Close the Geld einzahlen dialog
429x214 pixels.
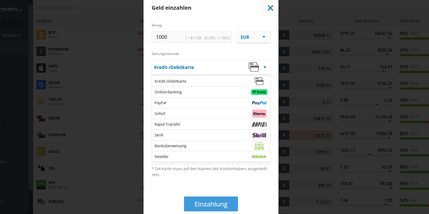[x=270, y=8]
